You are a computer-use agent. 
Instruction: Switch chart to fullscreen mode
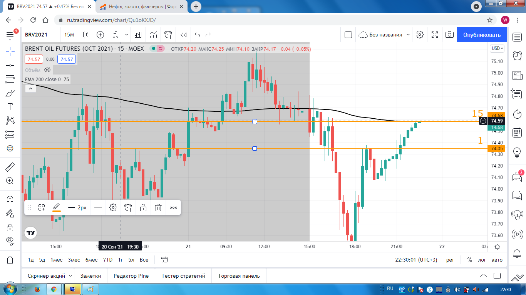435,35
